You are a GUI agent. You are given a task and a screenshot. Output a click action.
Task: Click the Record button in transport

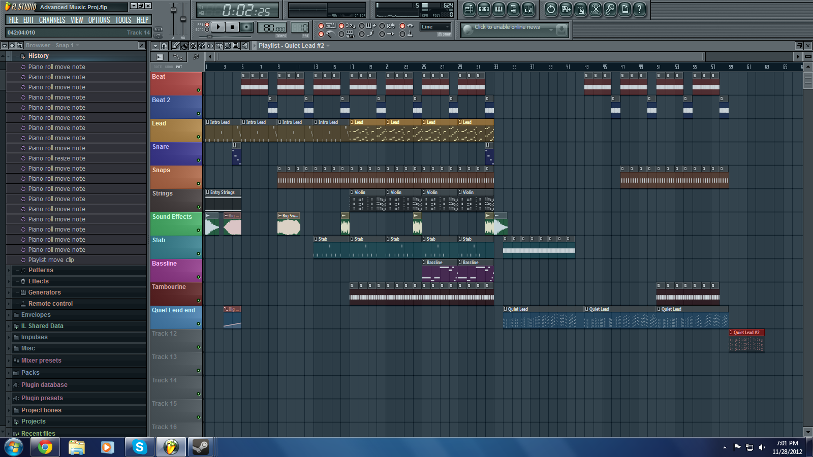point(246,27)
